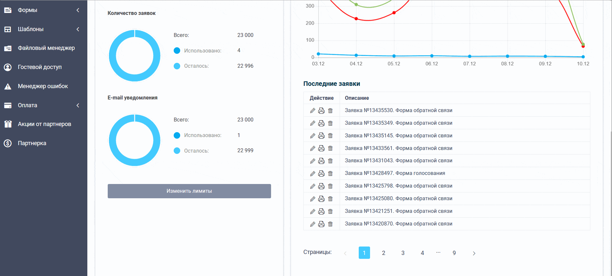
Task: Click edit pencil icon for request №13435530
Action: point(312,110)
